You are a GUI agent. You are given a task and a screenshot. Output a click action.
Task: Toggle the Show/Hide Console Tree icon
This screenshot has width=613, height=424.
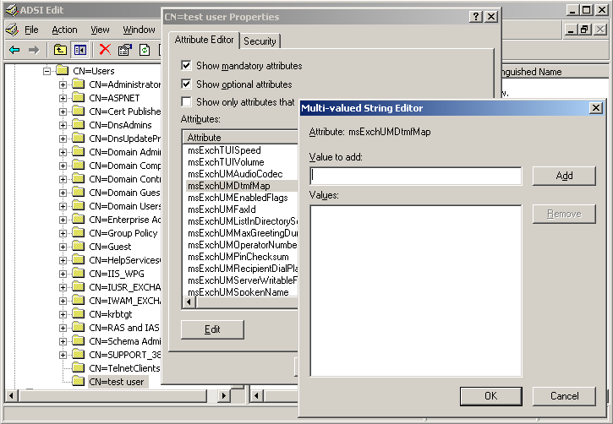click(x=79, y=50)
